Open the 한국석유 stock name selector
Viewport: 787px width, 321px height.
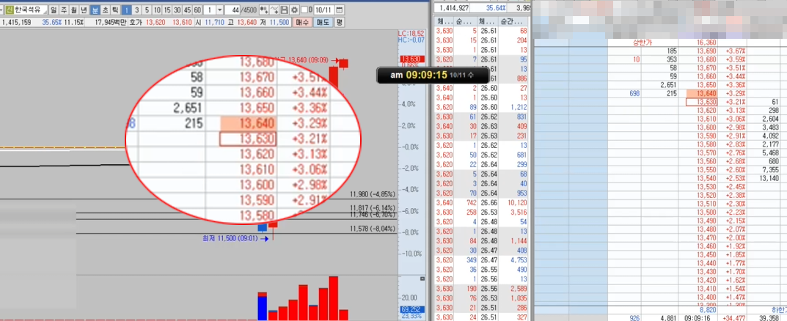(x=30, y=10)
